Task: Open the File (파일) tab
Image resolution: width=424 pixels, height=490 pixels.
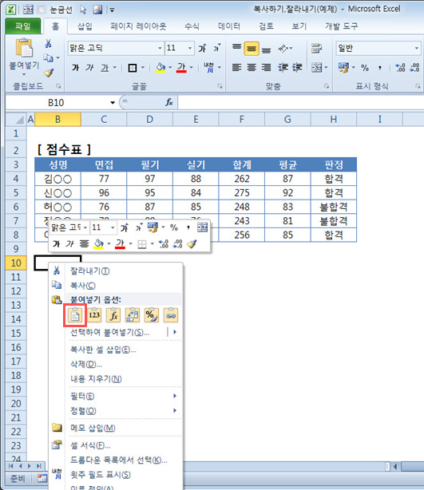Action: (x=23, y=26)
